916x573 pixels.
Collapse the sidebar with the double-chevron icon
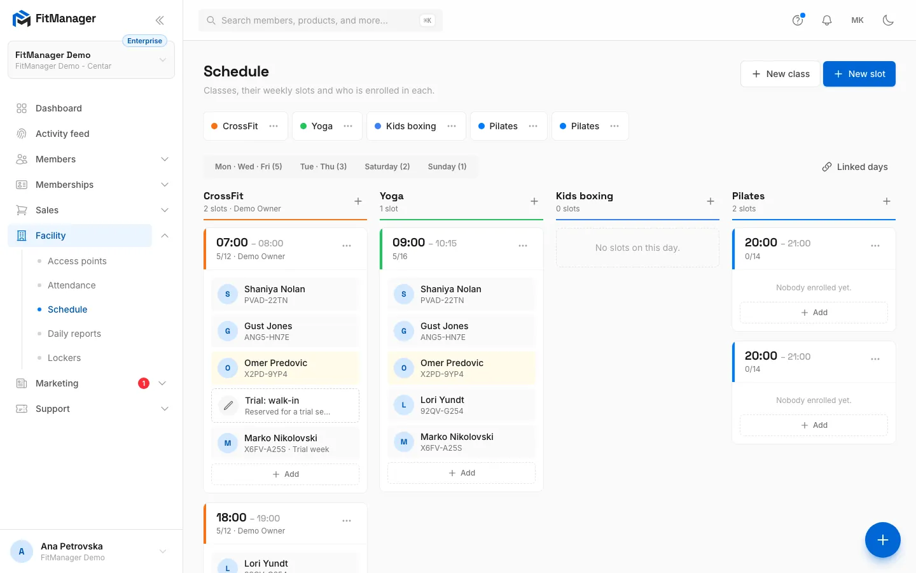[160, 20]
